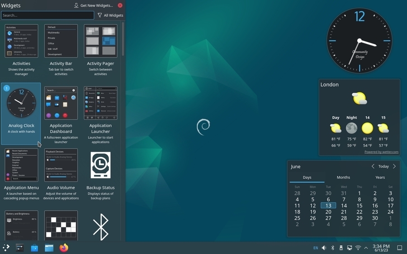The image size is (407, 254).
Task: Click the sunny forecast icon for 14
Action: 367,128
